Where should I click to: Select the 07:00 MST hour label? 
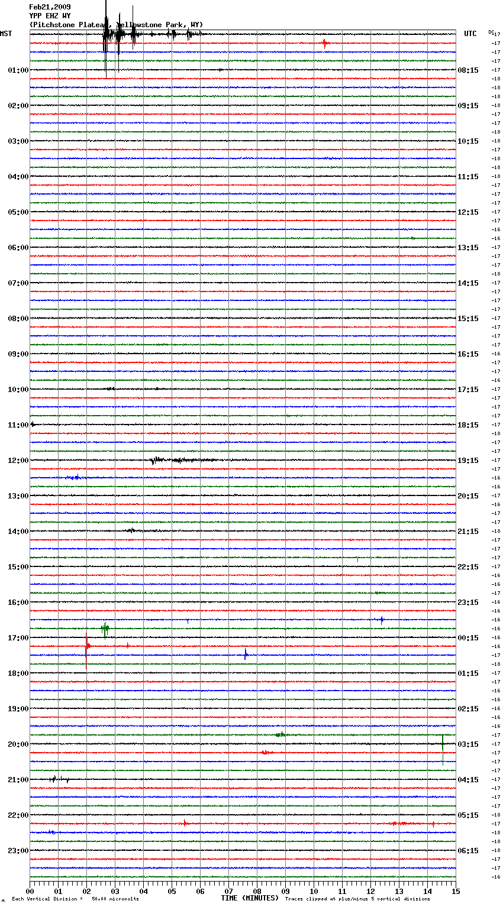coord(18,283)
